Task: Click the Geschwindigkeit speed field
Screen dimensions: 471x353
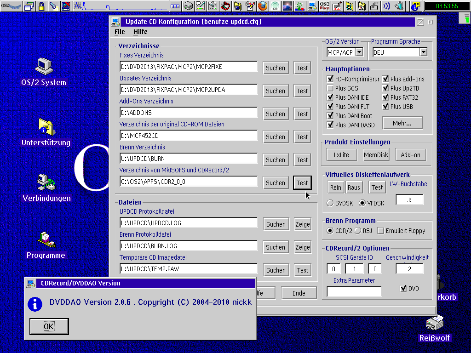Action: [x=410, y=269]
